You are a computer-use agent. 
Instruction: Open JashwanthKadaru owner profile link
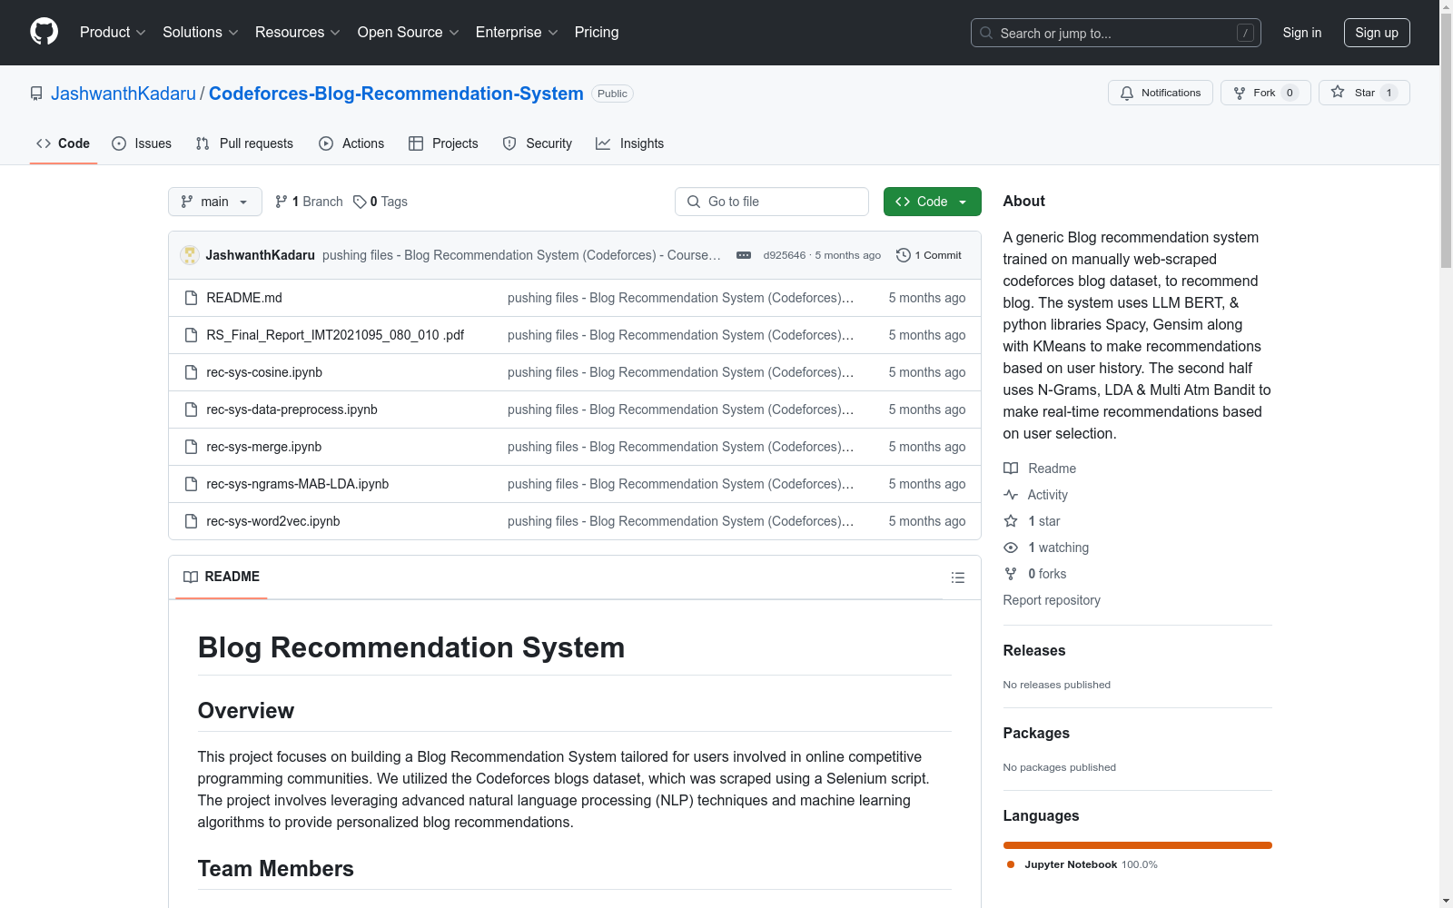pos(124,94)
